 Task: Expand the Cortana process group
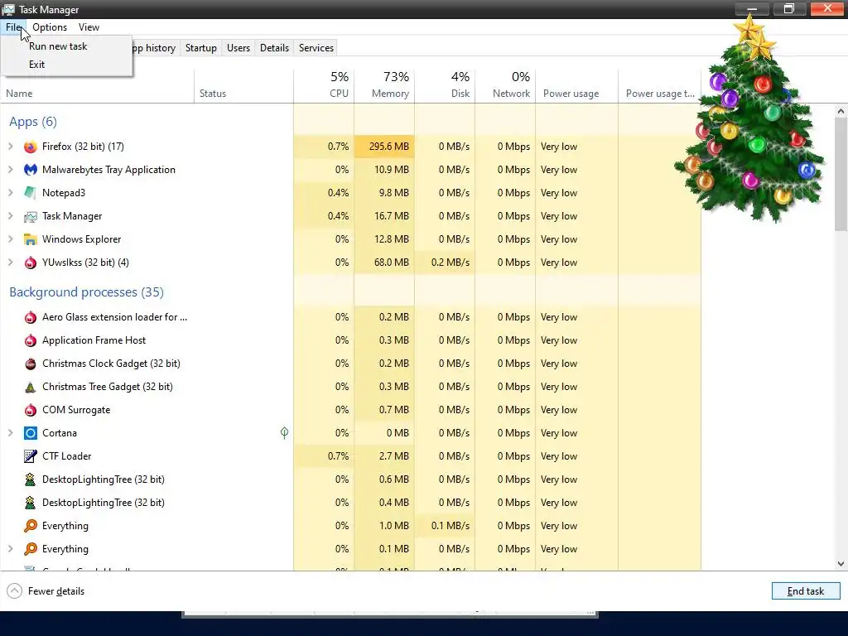tap(10, 433)
